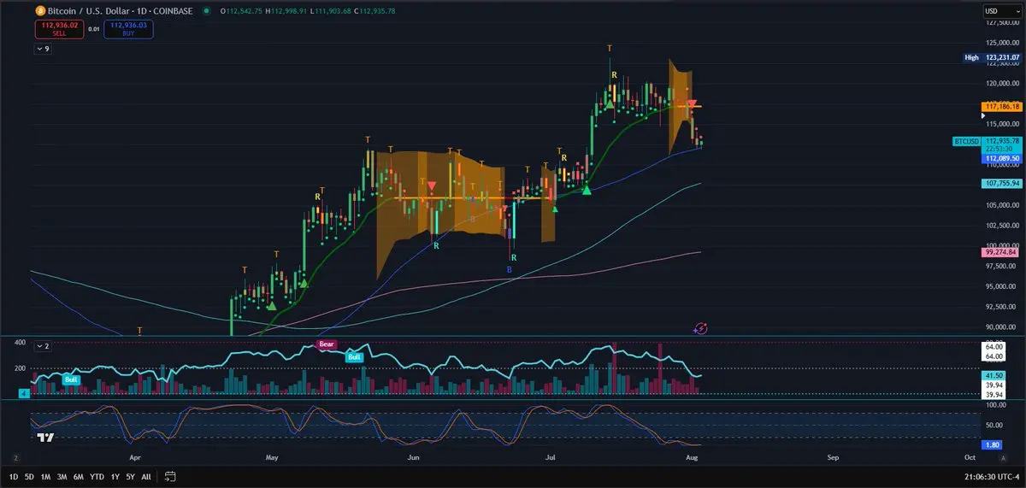Image resolution: width=1026 pixels, height=488 pixels.
Task: Click the Z timezone toggle at axis left
Action: click(16, 458)
